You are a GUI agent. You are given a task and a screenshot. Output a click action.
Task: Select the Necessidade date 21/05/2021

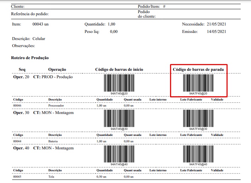(x=217, y=24)
